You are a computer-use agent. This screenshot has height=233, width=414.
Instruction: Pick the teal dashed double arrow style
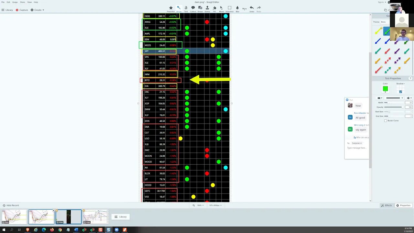(387, 70)
